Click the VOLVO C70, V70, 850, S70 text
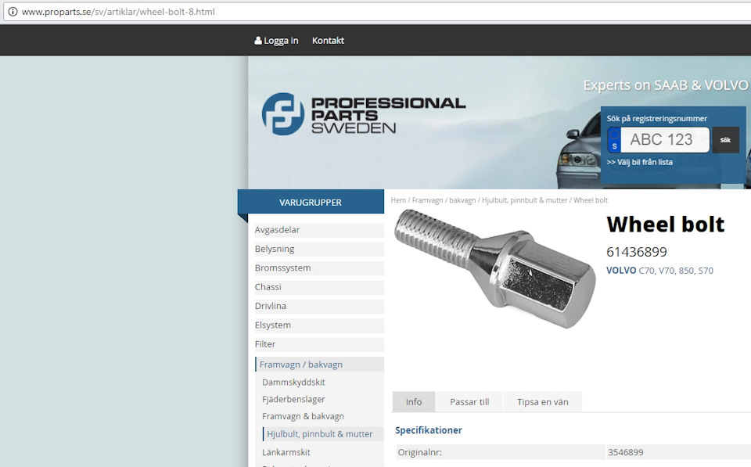 coord(659,271)
